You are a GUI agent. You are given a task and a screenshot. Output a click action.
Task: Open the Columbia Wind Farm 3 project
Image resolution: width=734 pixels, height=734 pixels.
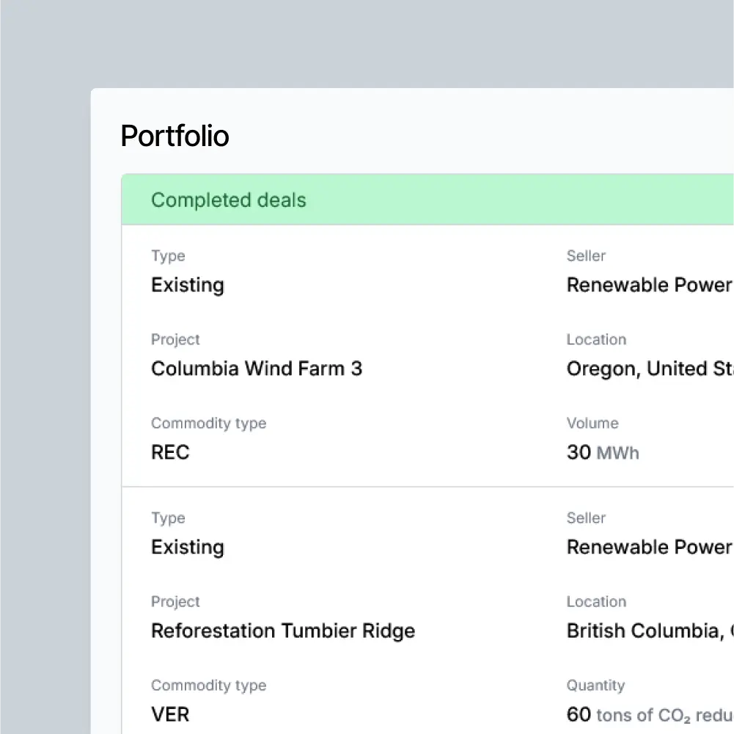click(257, 368)
